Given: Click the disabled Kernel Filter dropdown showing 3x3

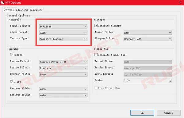Looking at the screenshot, I should pos(148,62).
